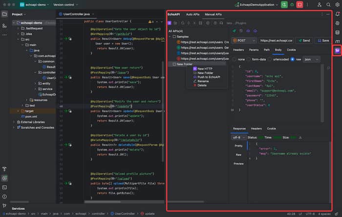Open the EchoAPI plugin icon in right sidebar
Screen dimensions: 342x217
pos(337,50)
